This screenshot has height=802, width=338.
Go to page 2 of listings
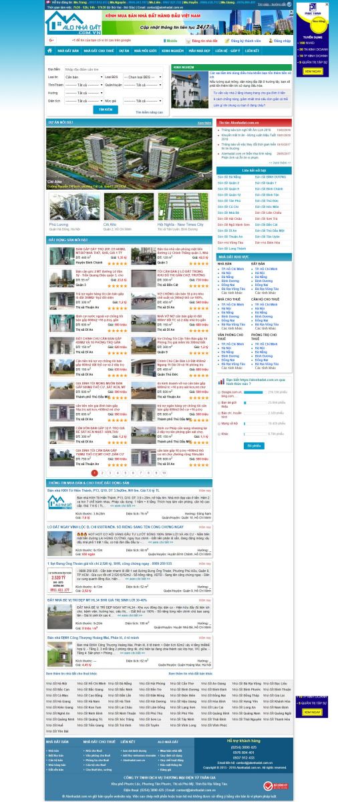click(x=102, y=473)
